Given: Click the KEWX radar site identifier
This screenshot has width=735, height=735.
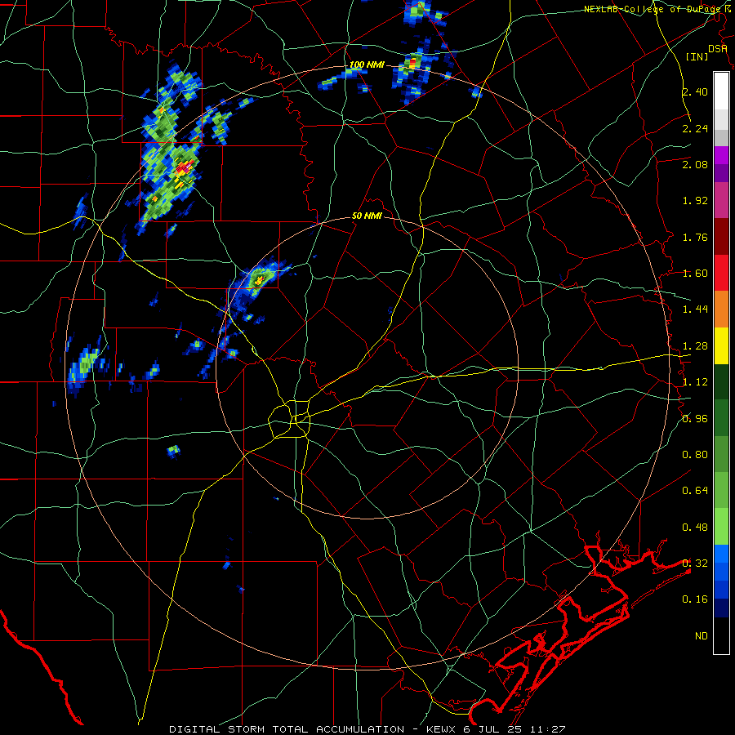Looking at the screenshot, I should tap(442, 729).
